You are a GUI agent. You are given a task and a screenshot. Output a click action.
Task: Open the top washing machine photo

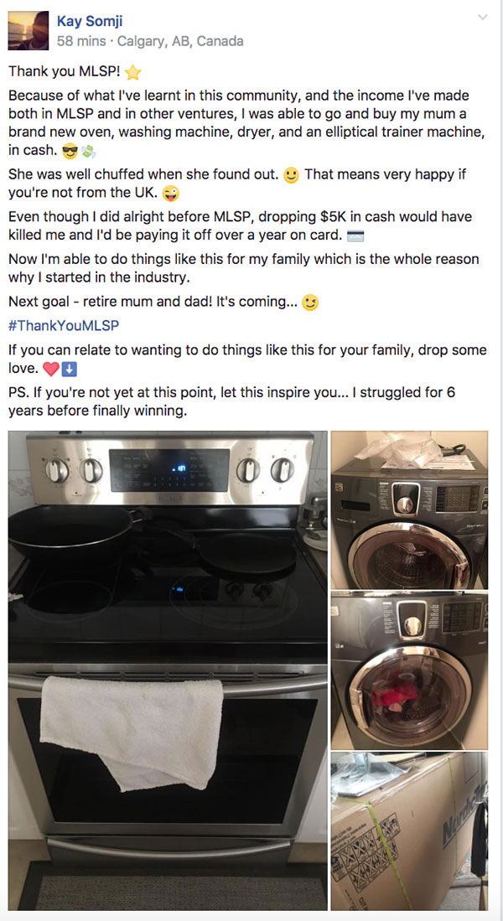(410, 510)
